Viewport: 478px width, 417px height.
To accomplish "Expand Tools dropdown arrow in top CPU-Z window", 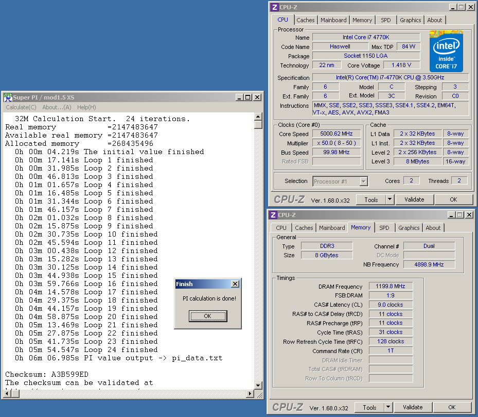I will coord(390,200).
